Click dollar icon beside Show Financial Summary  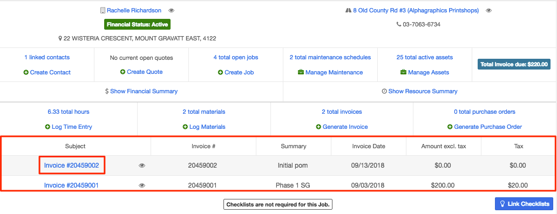[x=107, y=91]
